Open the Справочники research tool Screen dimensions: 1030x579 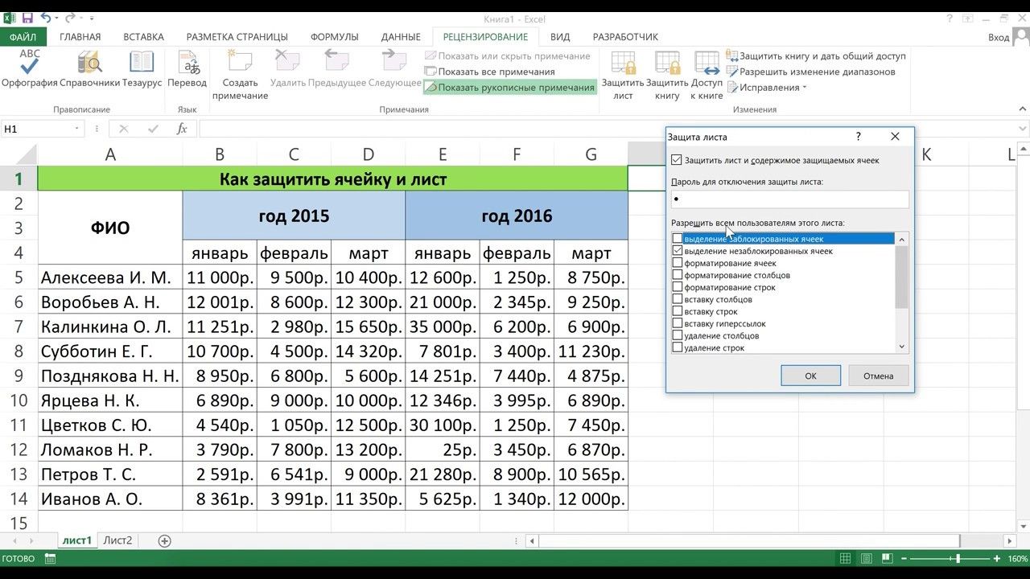(89, 69)
